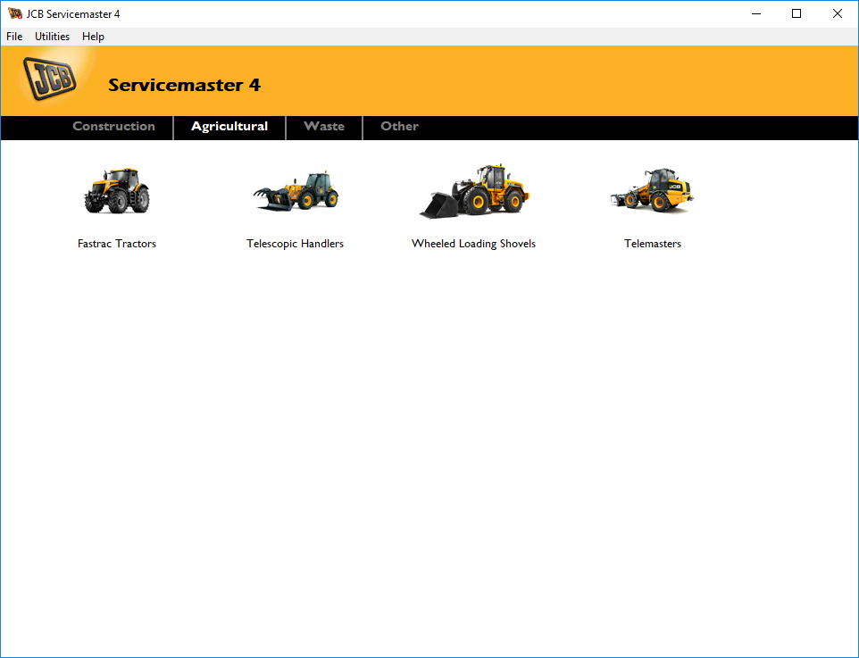The image size is (859, 658).
Task: Close the JCB Servicemaster 4 window
Action: coord(837,13)
